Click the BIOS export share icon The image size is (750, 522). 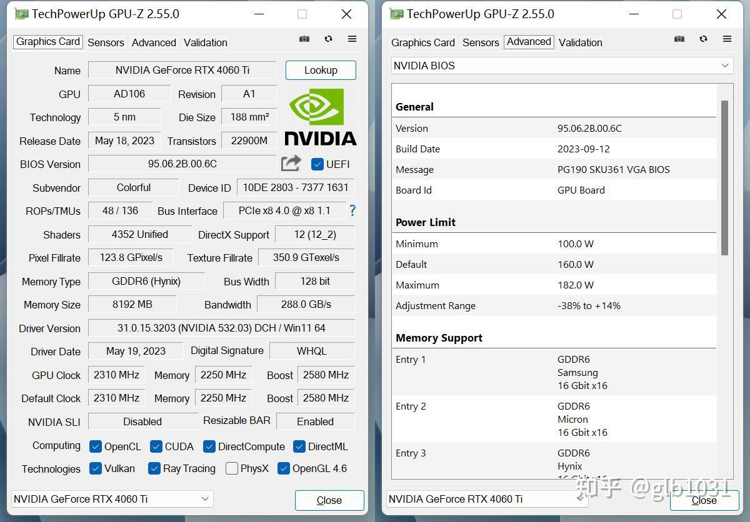point(291,164)
